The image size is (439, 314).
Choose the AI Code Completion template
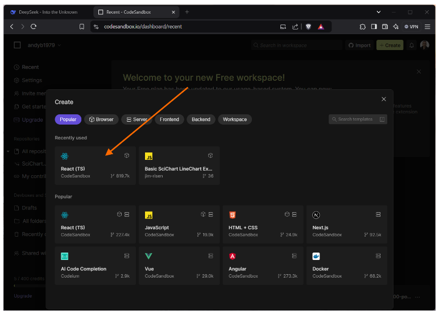click(x=95, y=266)
